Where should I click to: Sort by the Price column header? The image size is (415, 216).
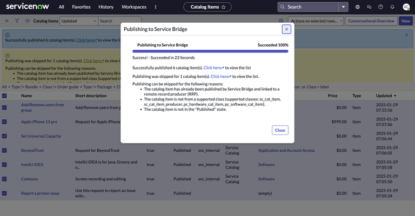point(332,96)
